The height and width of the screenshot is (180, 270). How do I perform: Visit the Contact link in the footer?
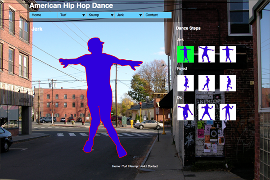coord(153,166)
